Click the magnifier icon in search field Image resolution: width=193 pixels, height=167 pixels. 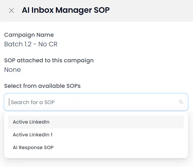(x=181, y=102)
